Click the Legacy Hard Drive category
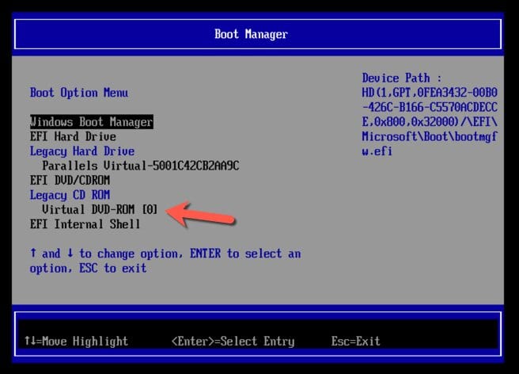519x374 pixels. pos(81,151)
